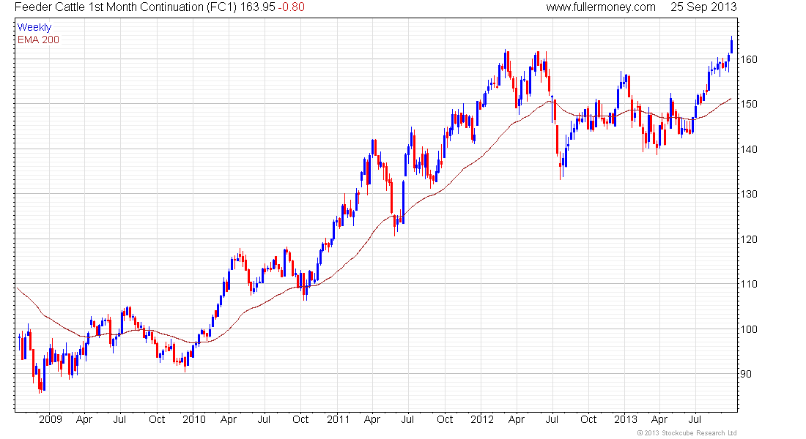Click the red 'EMA 200' legend label
Screen dimensions: 806x439
click(39, 40)
